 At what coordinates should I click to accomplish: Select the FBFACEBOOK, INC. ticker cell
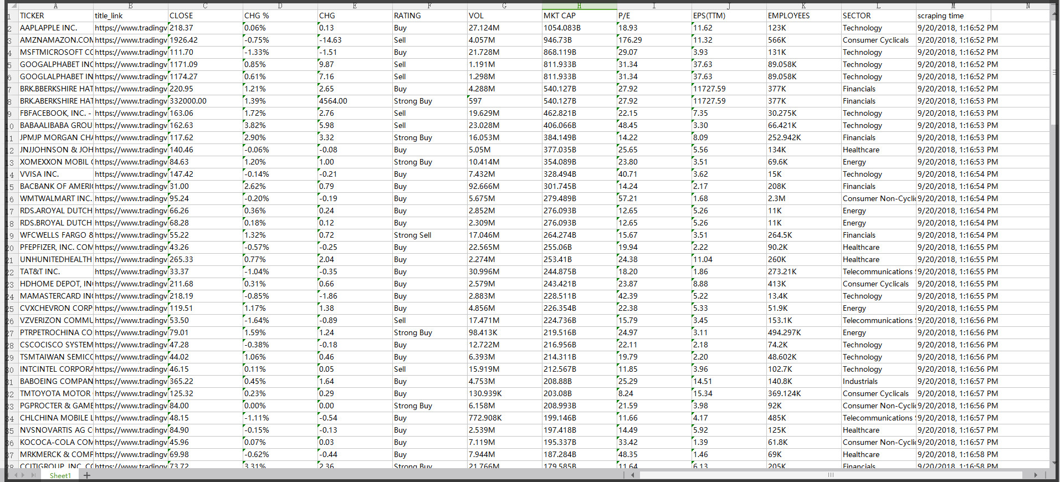(55, 113)
